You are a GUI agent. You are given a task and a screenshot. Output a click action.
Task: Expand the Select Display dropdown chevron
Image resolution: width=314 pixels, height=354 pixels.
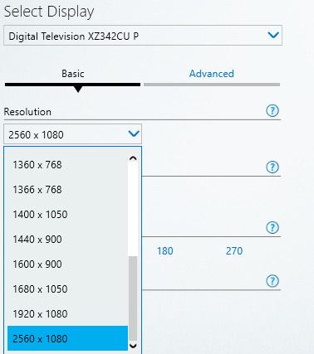[273, 35]
